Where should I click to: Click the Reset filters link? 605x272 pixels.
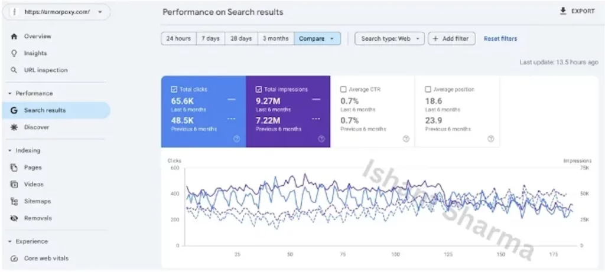click(x=500, y=39)
